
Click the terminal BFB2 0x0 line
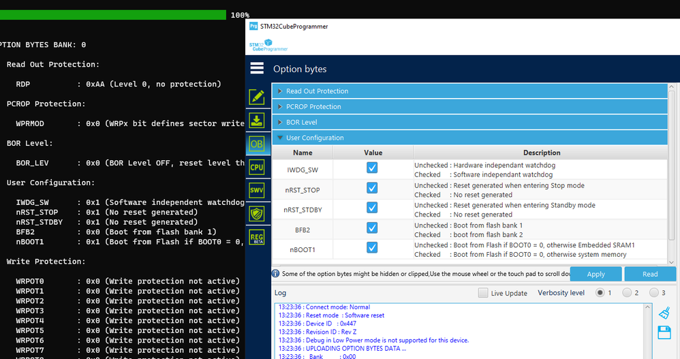117,232
